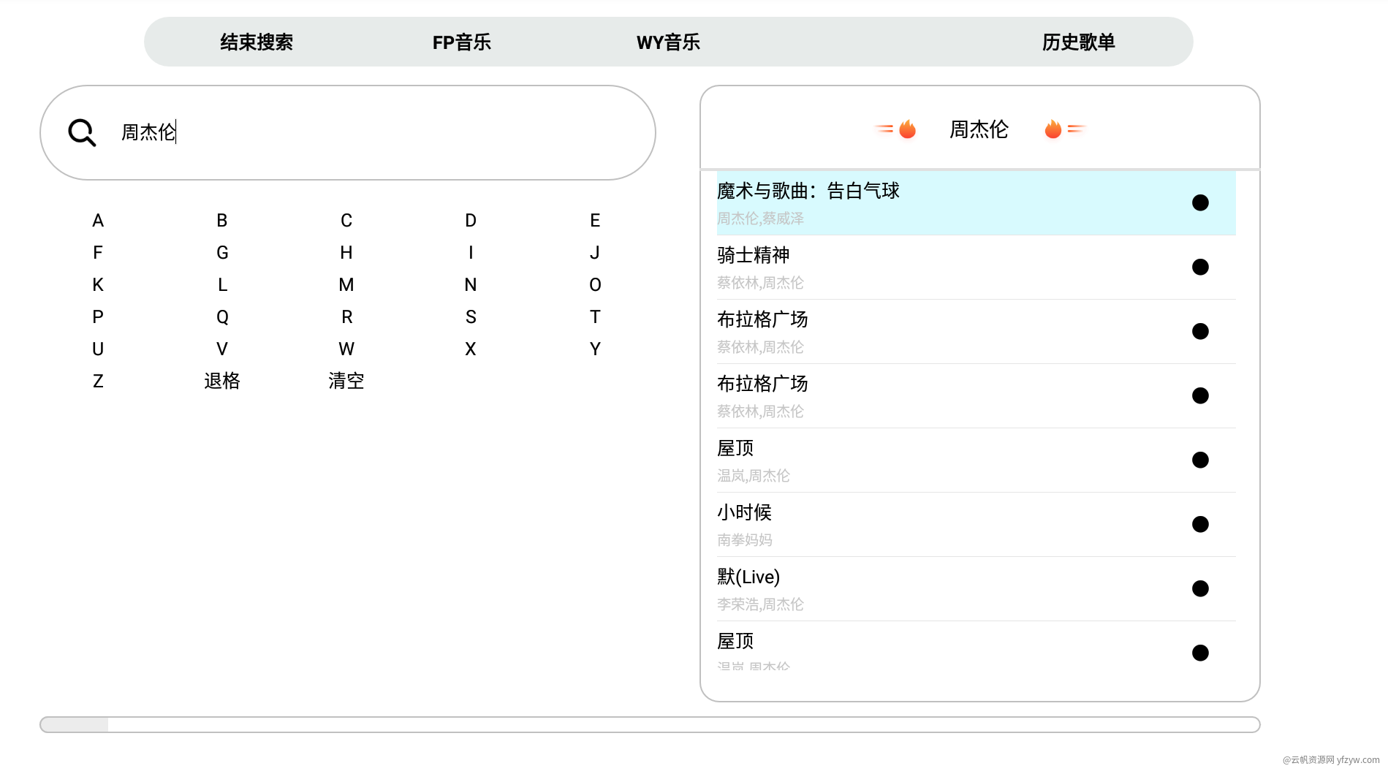
Task: Tap the letter L key
Action: 222,285
